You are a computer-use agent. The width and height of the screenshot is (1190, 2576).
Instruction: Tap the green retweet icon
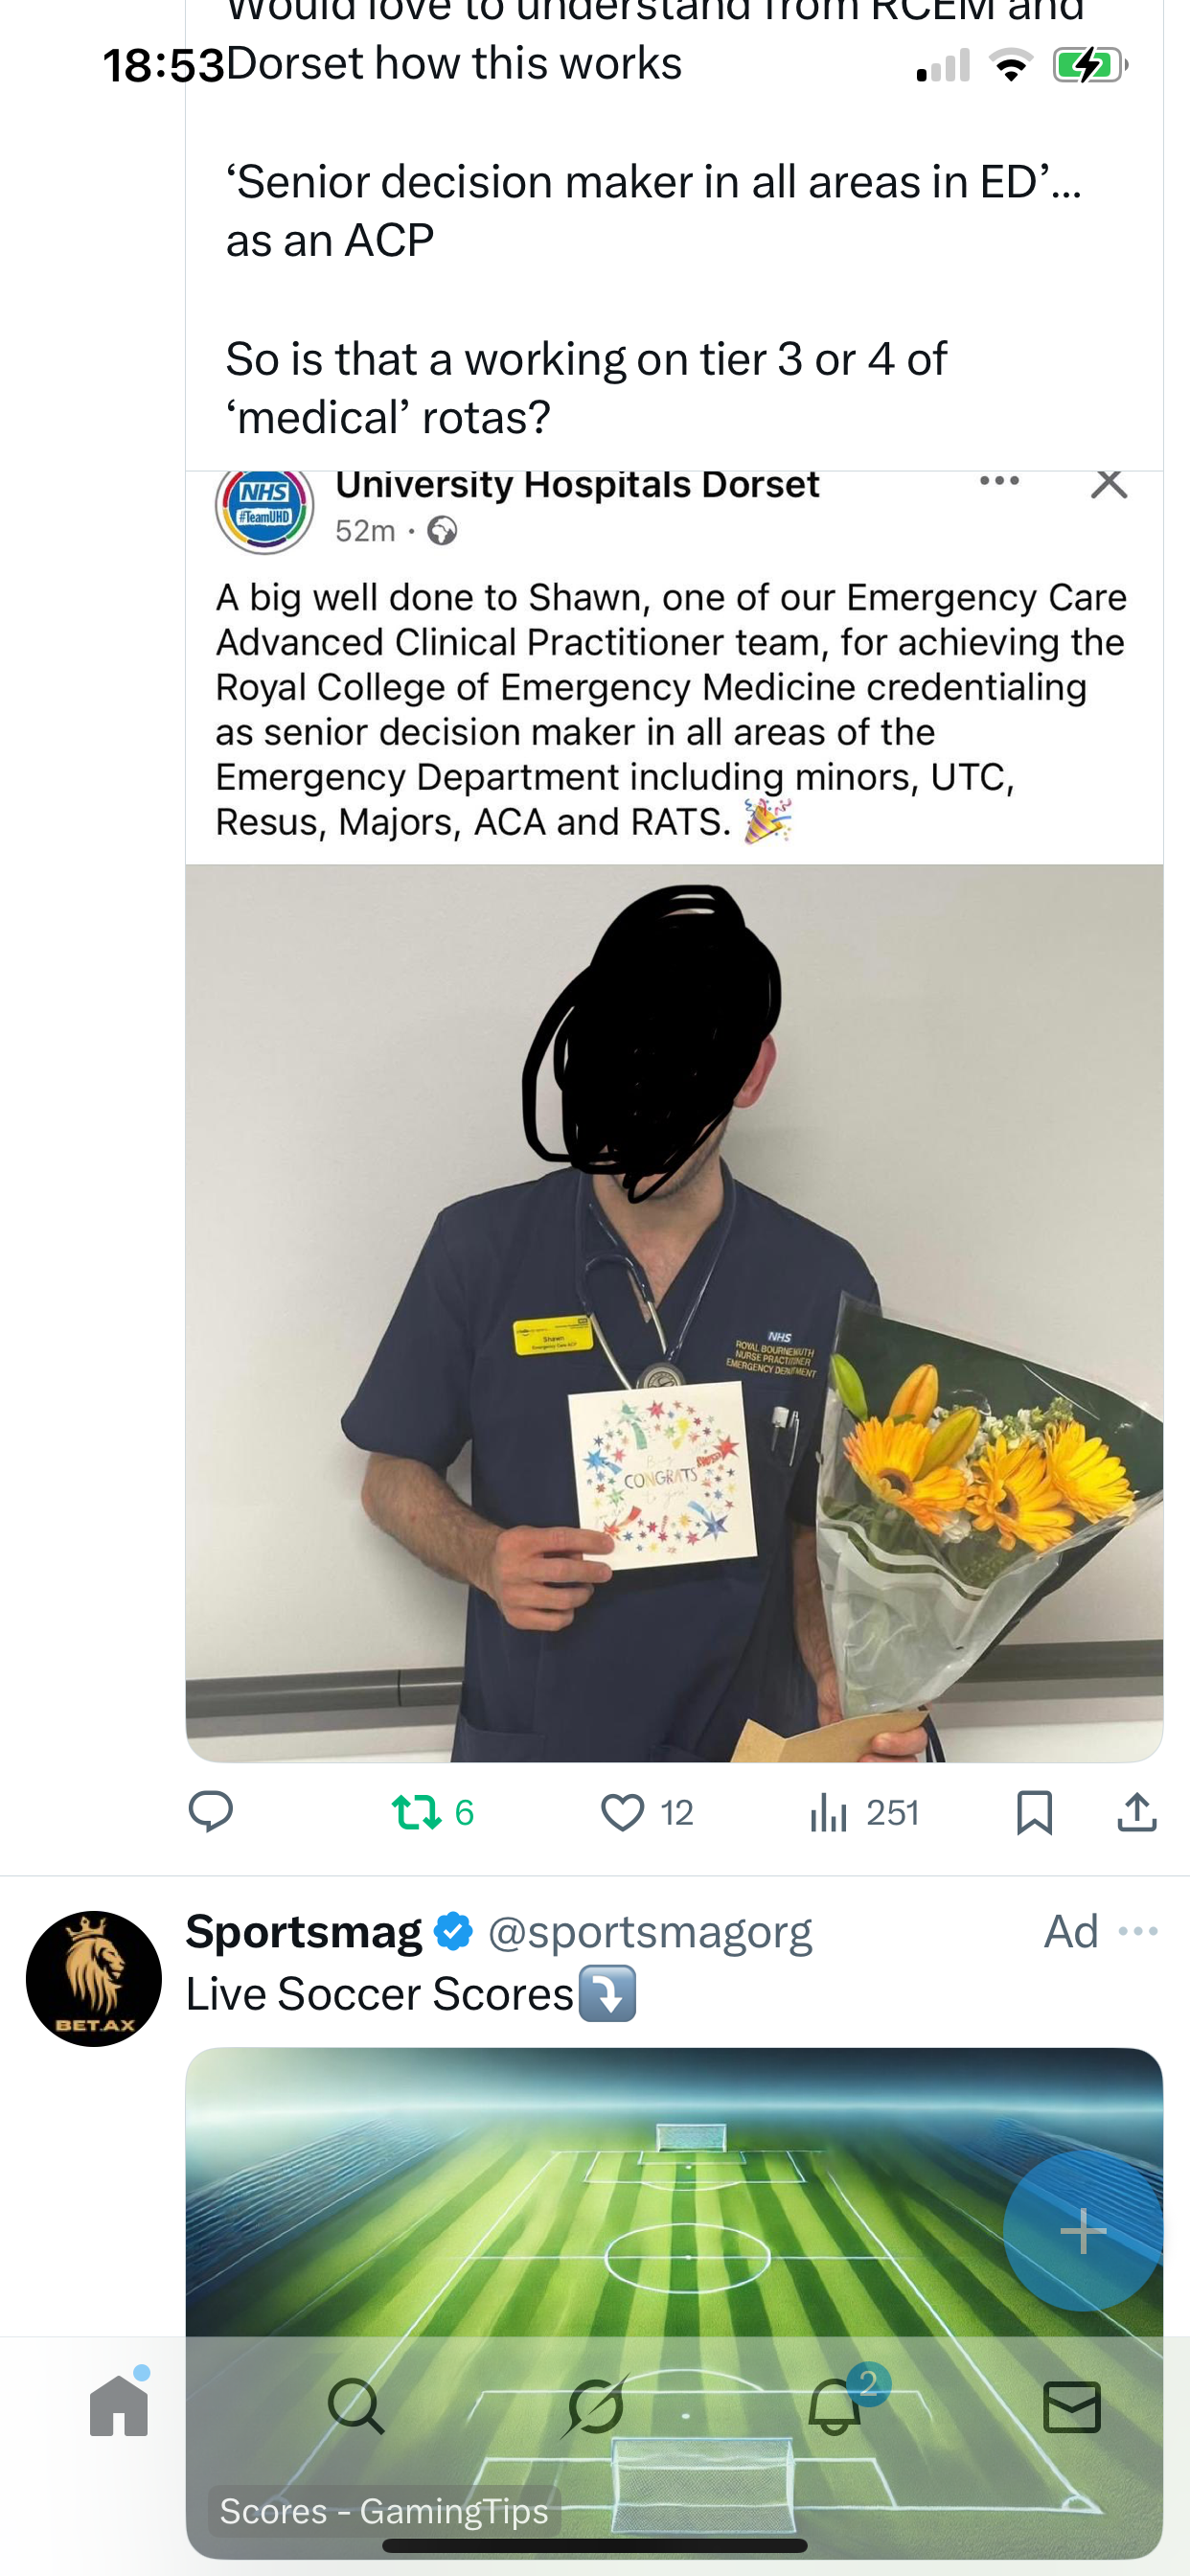[x=416, y=1811]
